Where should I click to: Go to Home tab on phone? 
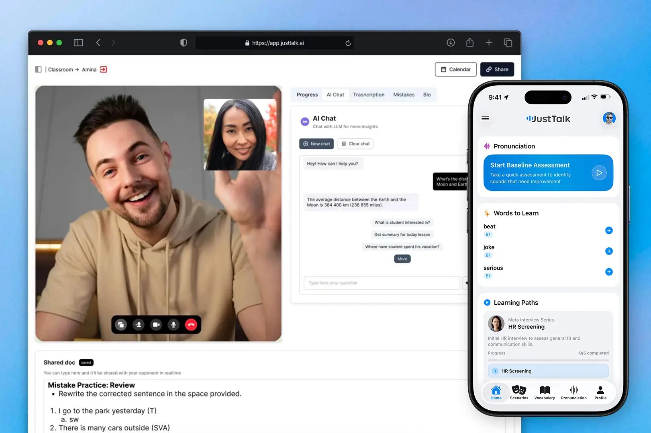pyautogui.click(x=496, y=393)
